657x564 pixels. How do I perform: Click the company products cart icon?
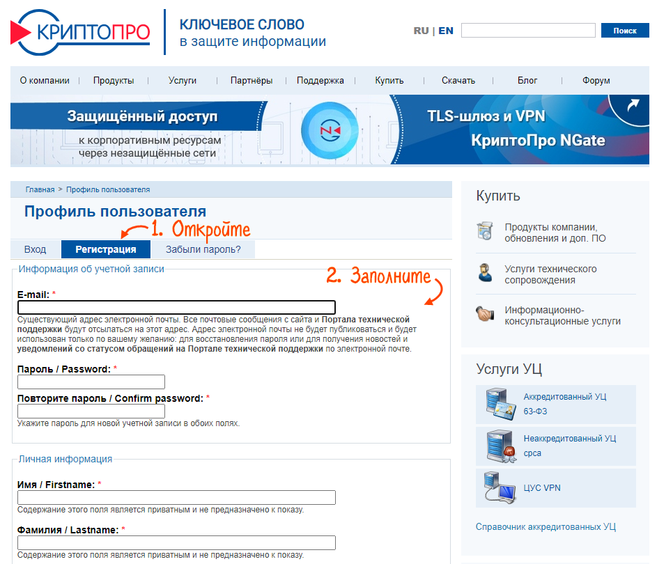coord(485,231)
